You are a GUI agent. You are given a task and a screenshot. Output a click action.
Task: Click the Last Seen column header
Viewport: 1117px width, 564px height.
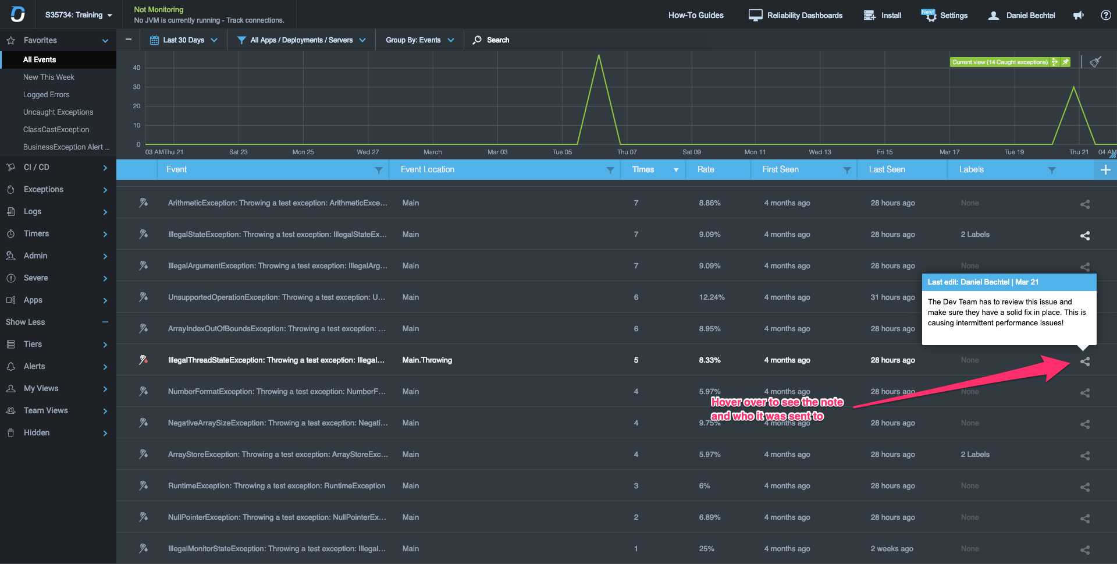[887, 169]
